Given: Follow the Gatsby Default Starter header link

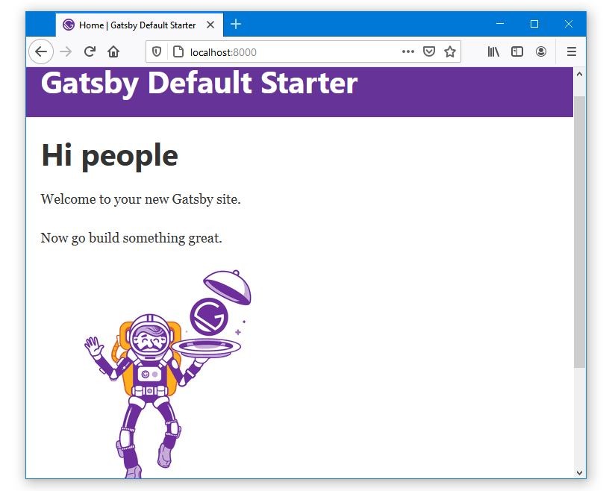Looking at the screenshot, I should point(199,83).
